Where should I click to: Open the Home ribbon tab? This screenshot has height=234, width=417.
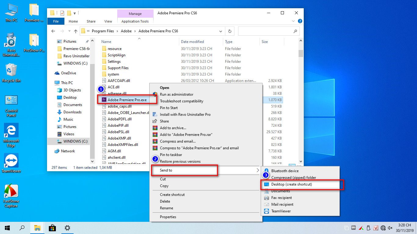coord(73,21)
